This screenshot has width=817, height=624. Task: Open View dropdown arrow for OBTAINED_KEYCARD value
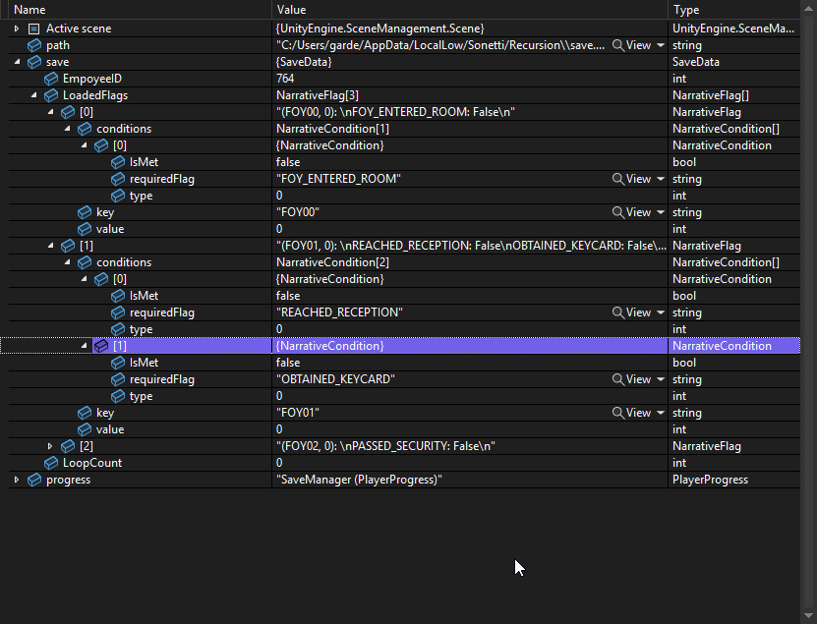coord(661,379)
